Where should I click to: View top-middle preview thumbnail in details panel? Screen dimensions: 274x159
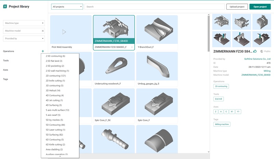[x=241, y=22]
